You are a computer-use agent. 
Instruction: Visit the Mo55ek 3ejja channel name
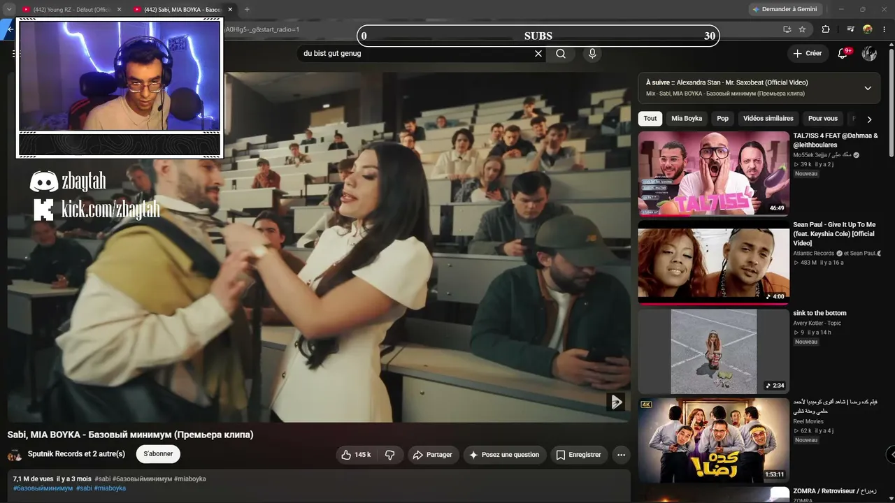pos(822,155)
